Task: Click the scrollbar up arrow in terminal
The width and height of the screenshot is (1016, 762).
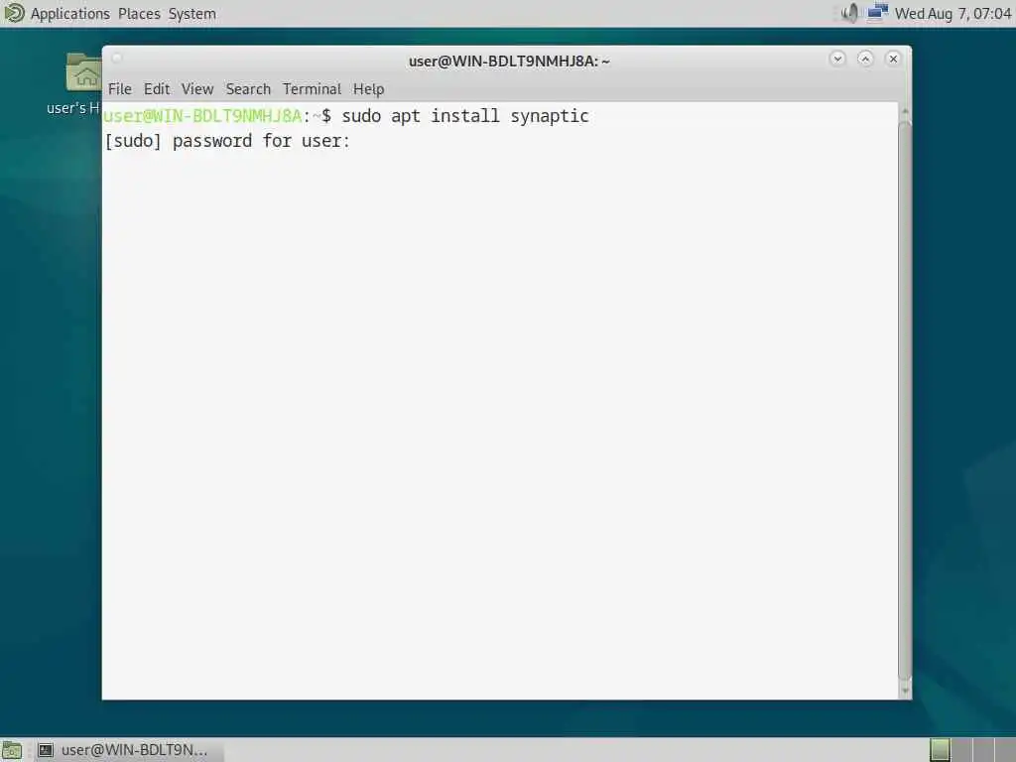Action: [905, 111]
